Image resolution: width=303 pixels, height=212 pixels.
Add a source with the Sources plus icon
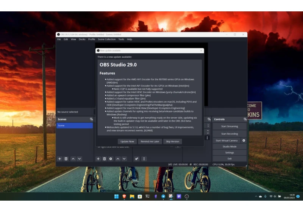click(x=98, y=159)
